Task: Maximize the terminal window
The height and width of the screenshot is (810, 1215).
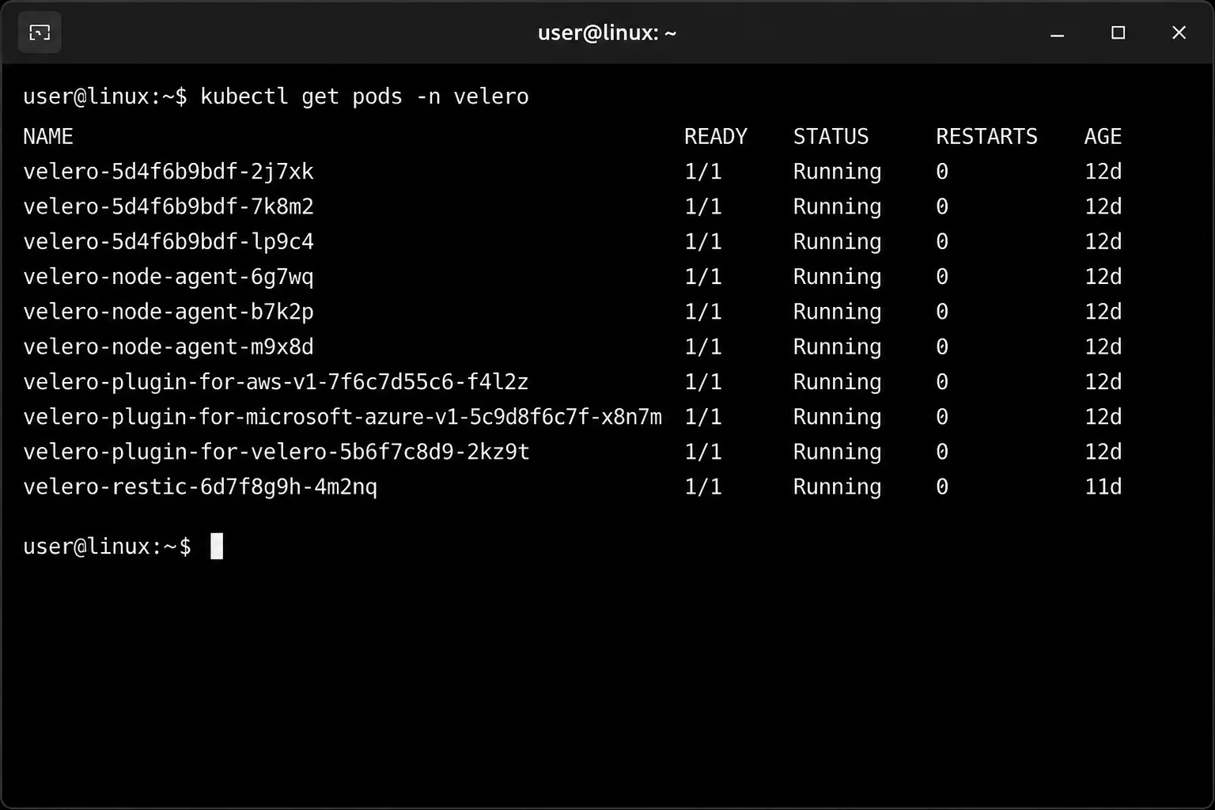Action: tap(1118, 32)
